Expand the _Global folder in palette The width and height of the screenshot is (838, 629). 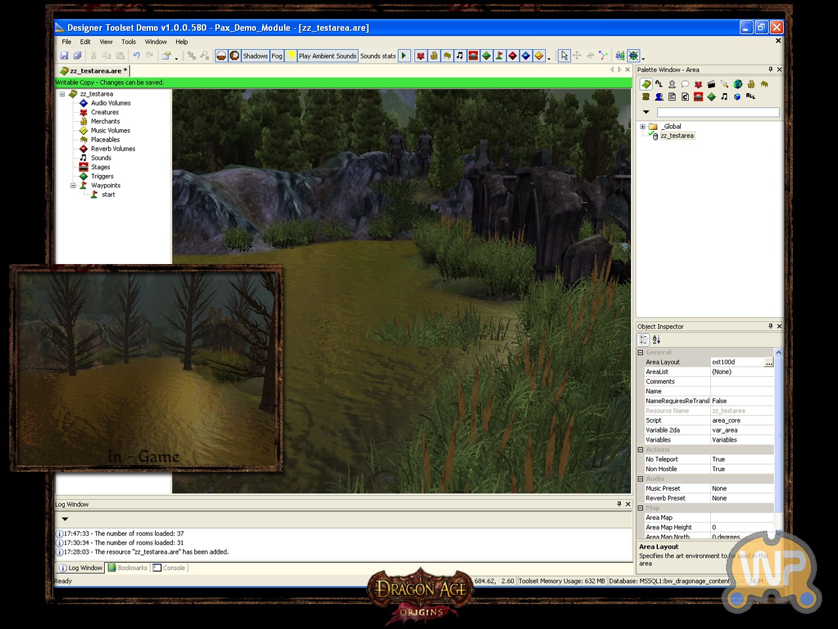pyautogui.click(x=642, y=126)
